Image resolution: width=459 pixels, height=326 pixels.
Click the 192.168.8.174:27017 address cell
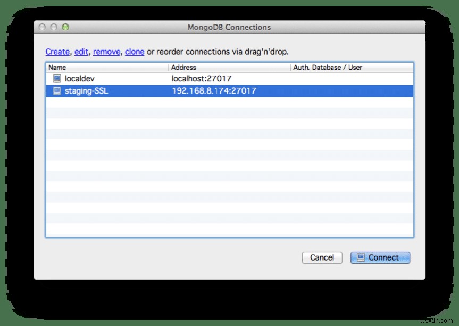(214, 91)
